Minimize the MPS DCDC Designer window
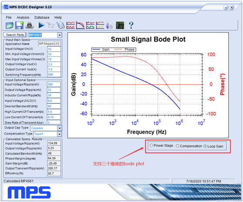 (226, 7)
